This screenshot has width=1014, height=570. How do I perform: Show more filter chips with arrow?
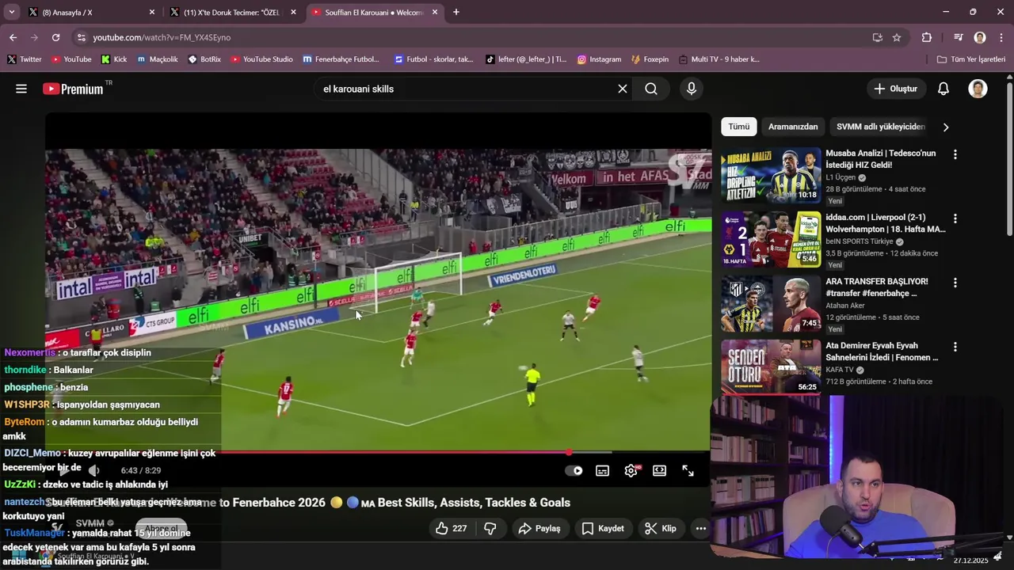(945, 127)
